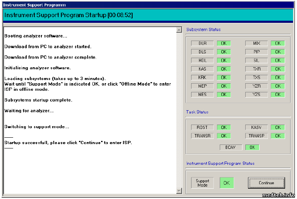Click the Support Mode label box

click(x=202, y=183)
